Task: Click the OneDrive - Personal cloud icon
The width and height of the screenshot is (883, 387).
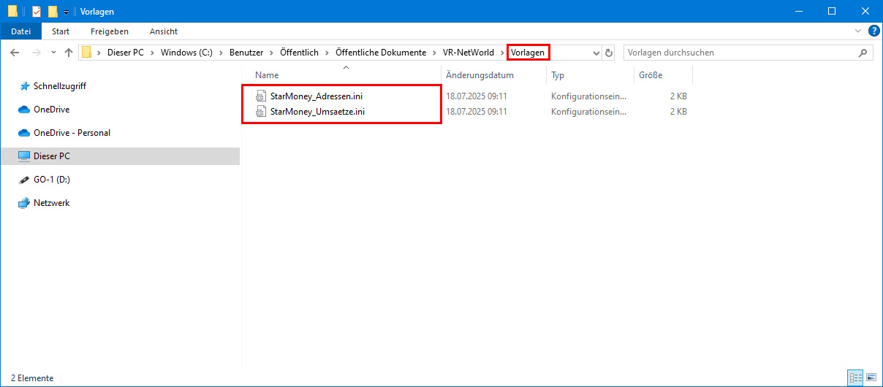Action: (x=23, y=133)
